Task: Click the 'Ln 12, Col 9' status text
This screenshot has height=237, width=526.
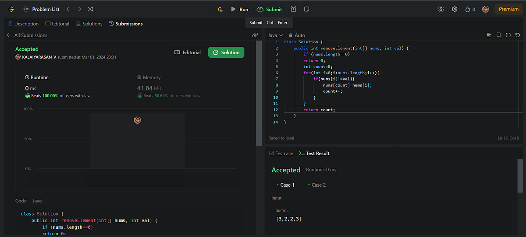Action: 508,138
